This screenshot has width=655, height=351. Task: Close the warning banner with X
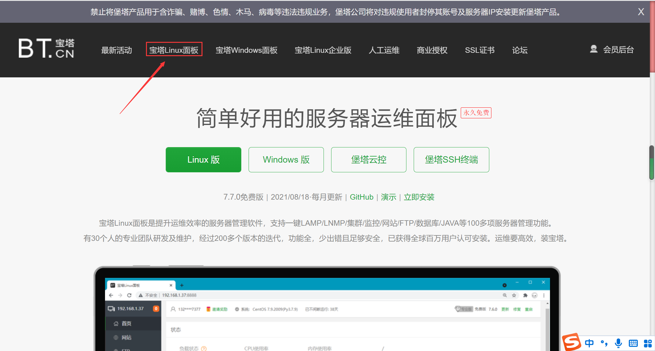click(x=641, y=12)
